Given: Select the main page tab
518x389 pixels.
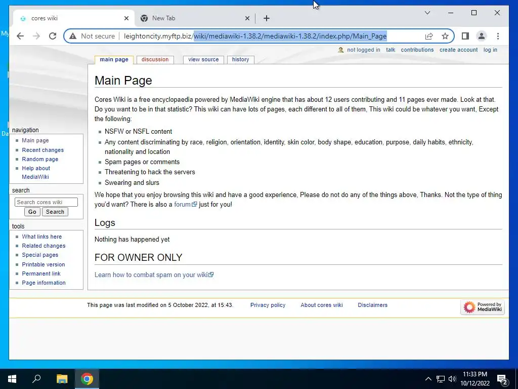Looking at the screenshot, I should [x=114, y=60].
